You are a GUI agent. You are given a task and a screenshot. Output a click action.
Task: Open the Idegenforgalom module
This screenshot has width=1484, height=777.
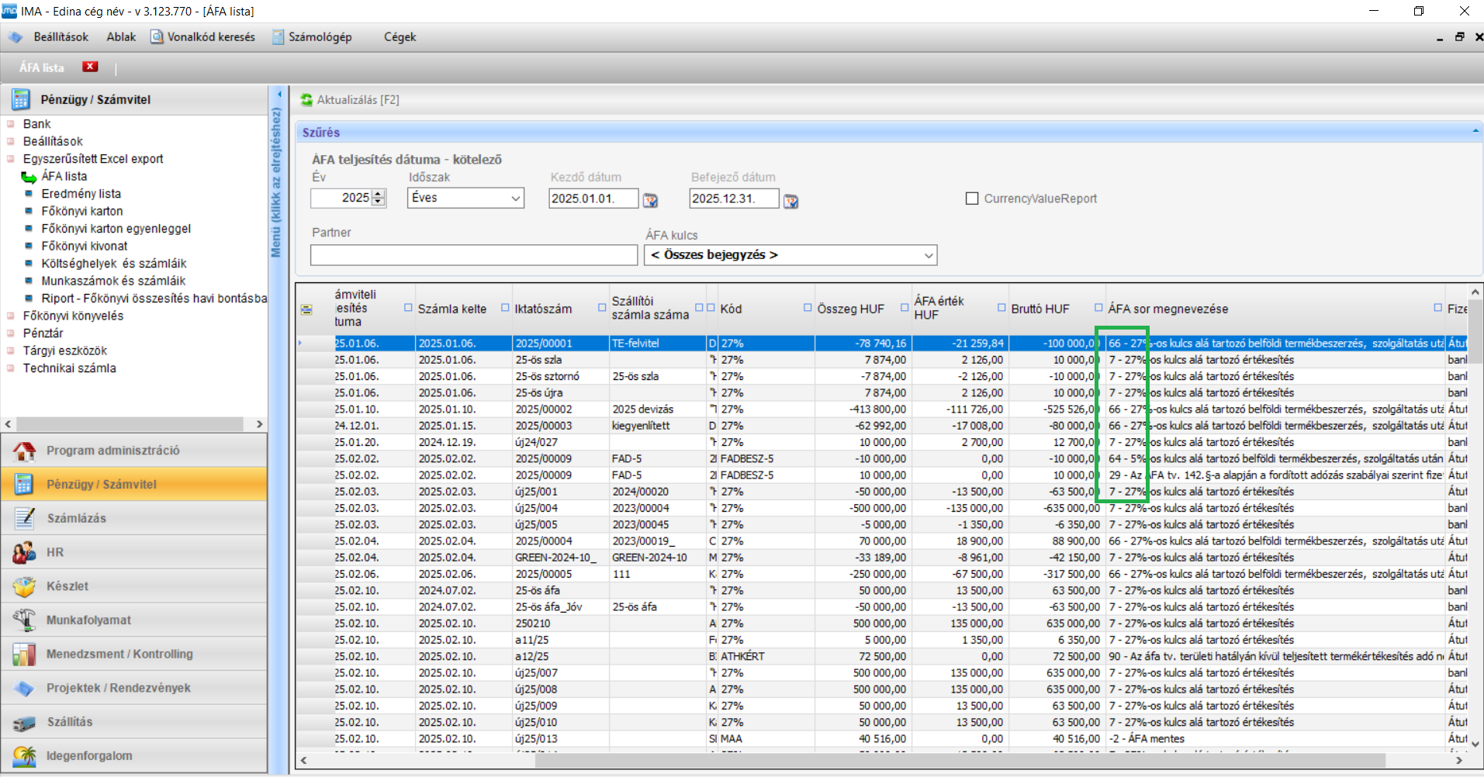click(88, 755)
